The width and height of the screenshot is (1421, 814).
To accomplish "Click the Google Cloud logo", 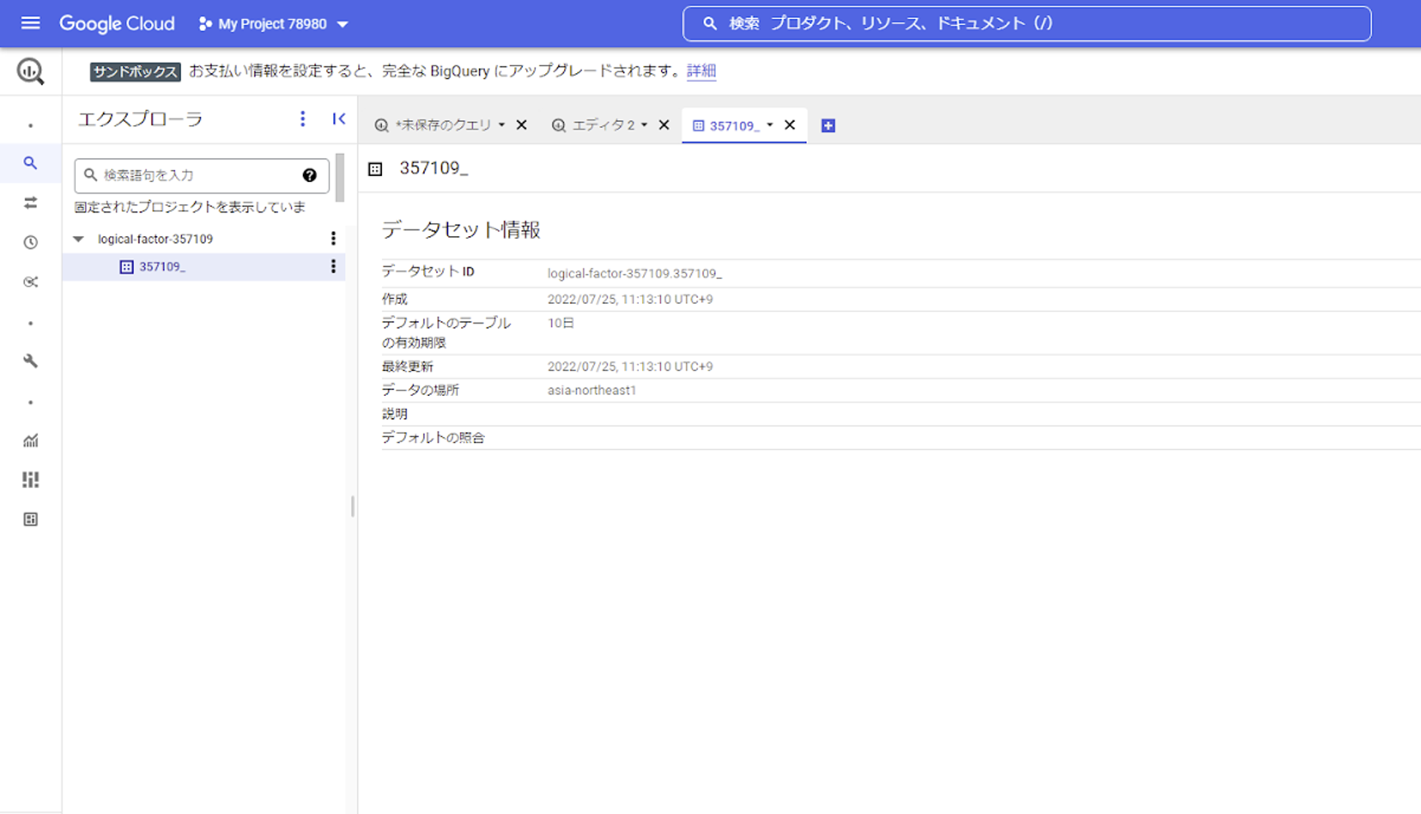I will pyautogui.click(x=117, y=24).
